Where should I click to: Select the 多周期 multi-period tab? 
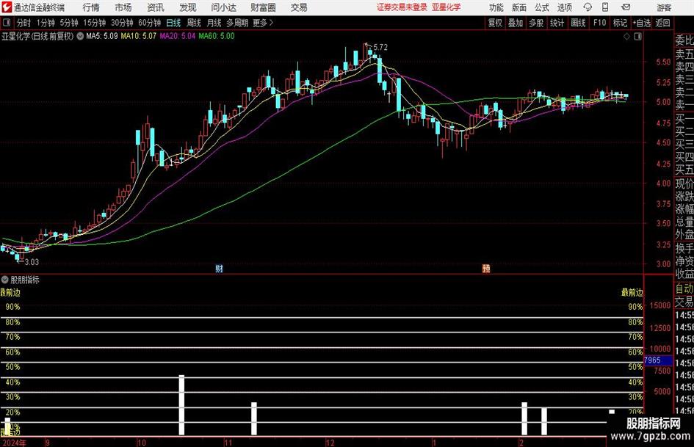[237, 23]
